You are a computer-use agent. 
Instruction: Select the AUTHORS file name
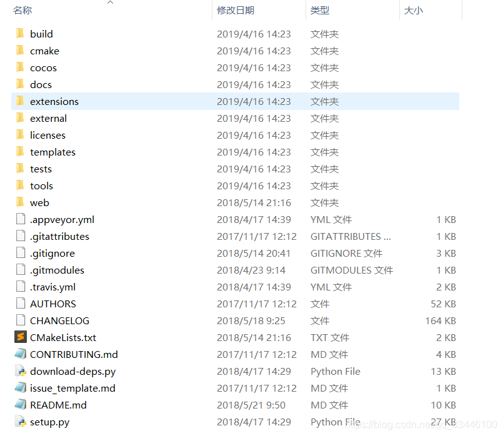point(53,304)
